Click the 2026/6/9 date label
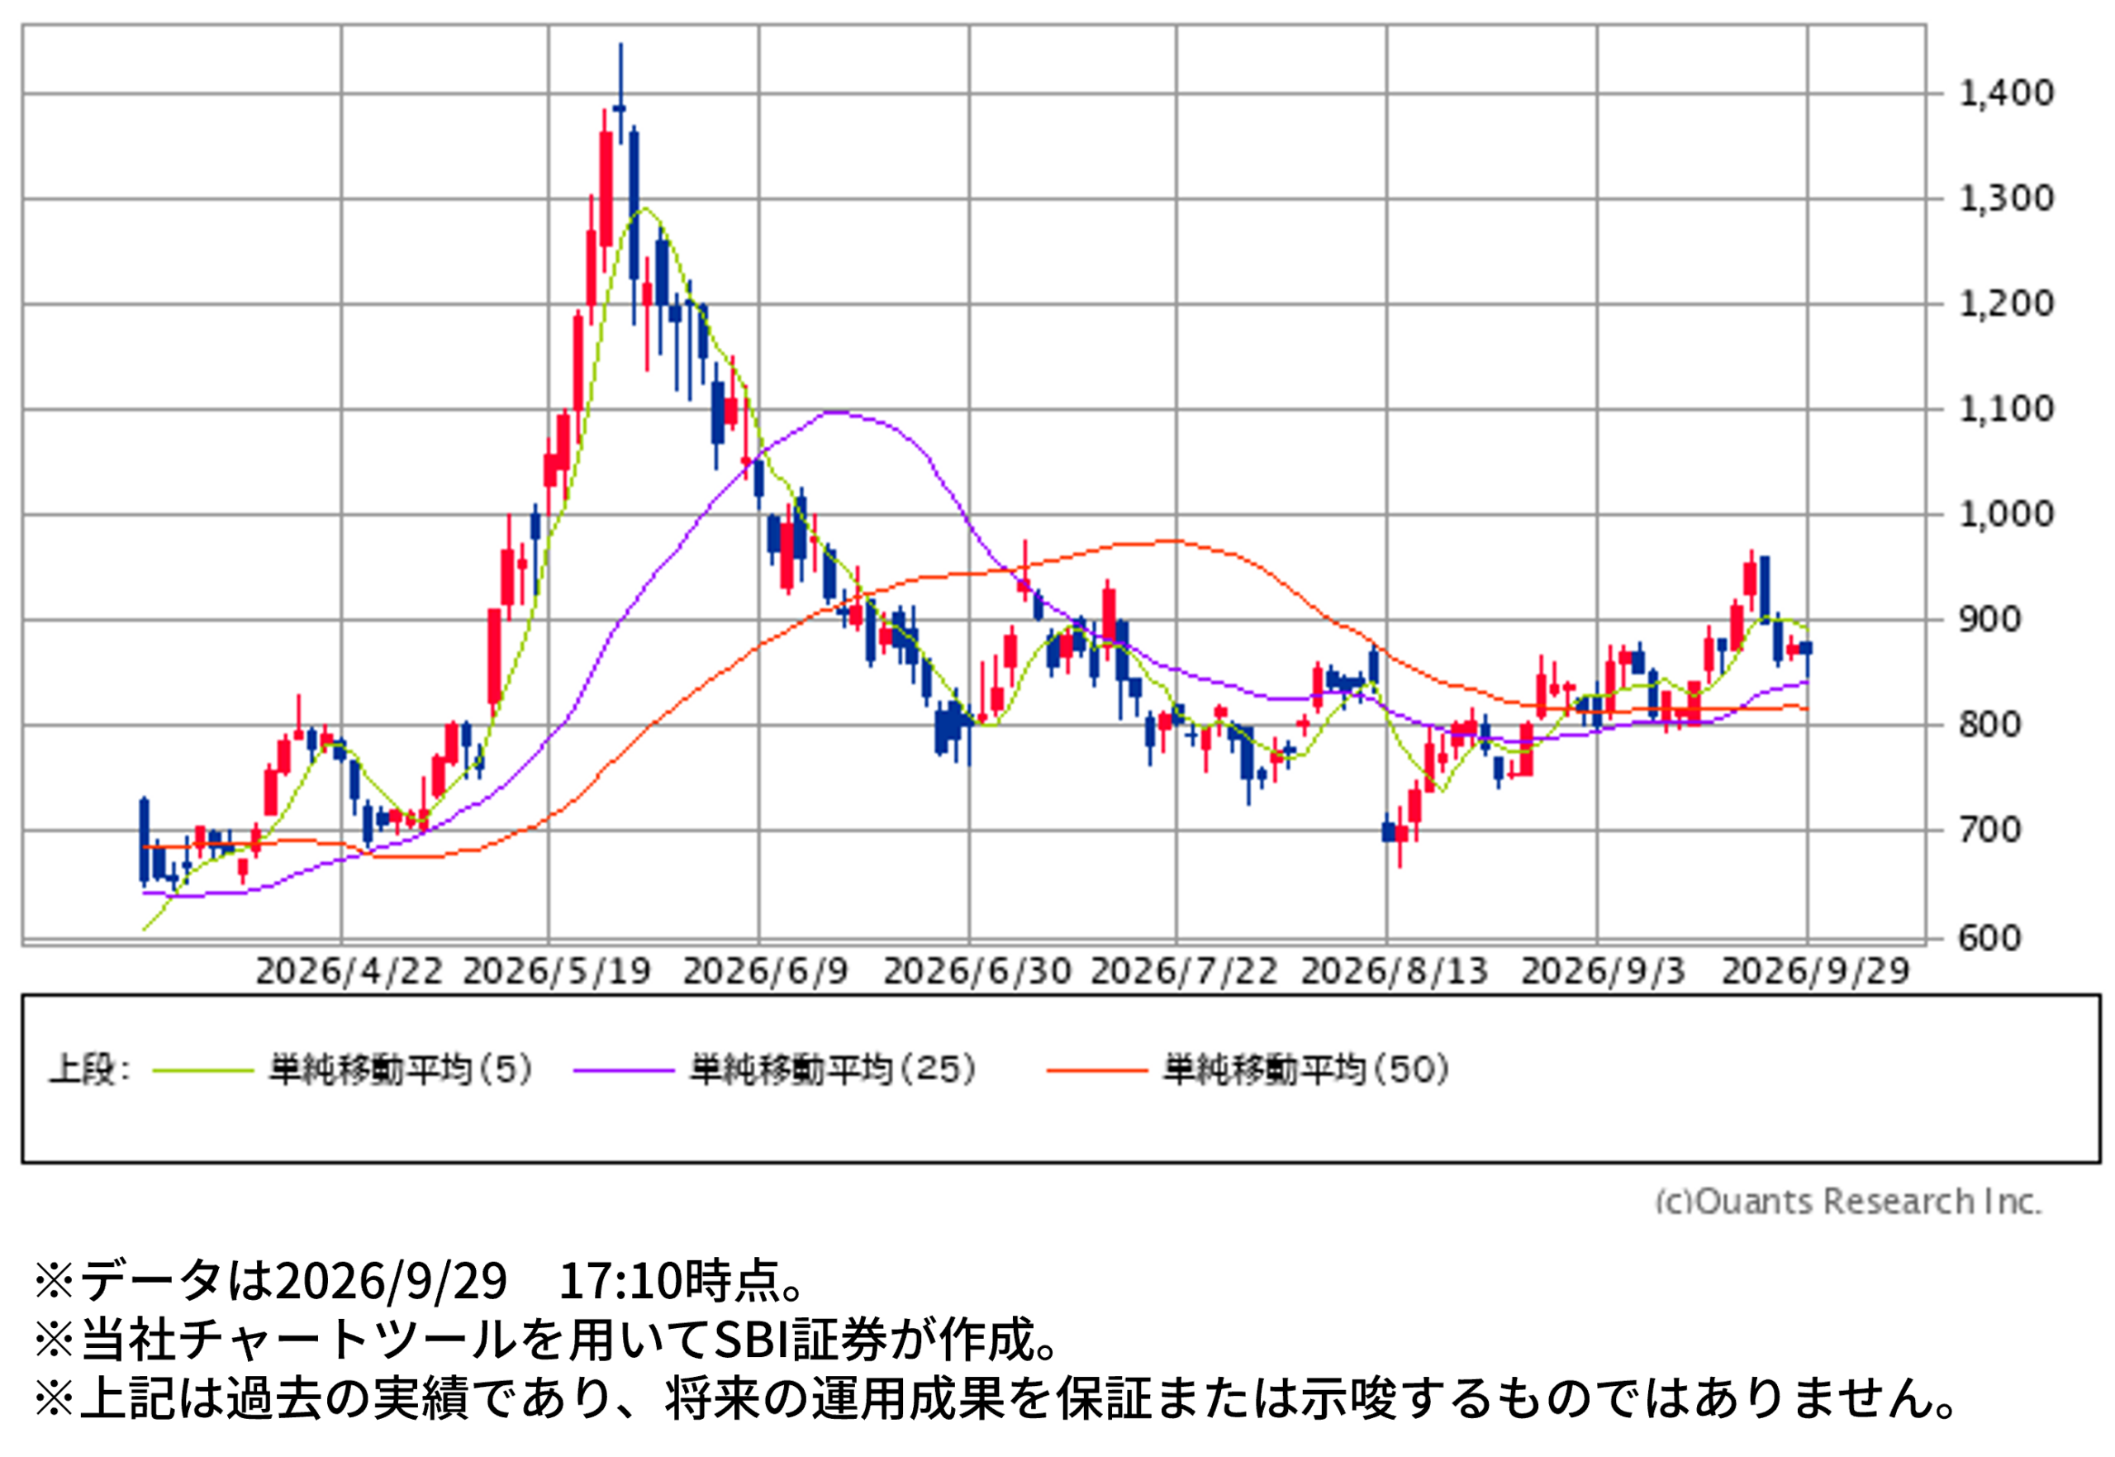 766,971
